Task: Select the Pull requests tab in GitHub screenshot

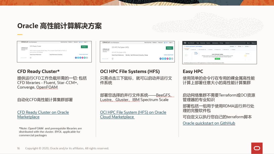Action: click(202, 50)
